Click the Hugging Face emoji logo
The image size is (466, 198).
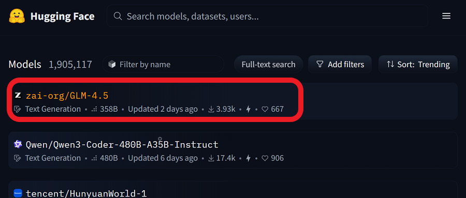click(x=17, y=17)
